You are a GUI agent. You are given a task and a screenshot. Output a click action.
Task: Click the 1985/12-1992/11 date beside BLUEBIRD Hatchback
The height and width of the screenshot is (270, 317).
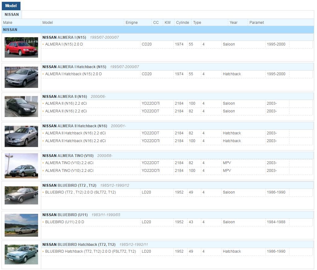pos(134,245)
